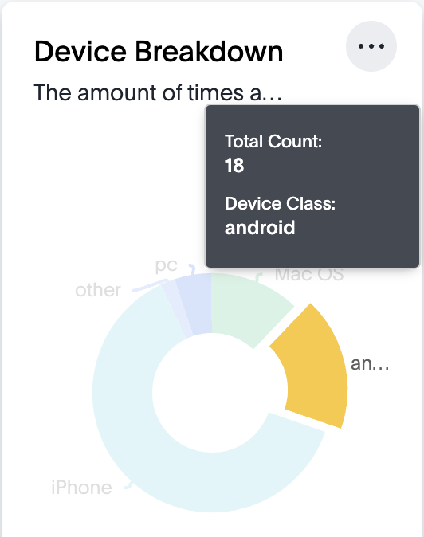This screenshot has height=537, width=424.
Task: Click the 'pc' chart label
Action: pyautogui.click(x=166, y=265)
